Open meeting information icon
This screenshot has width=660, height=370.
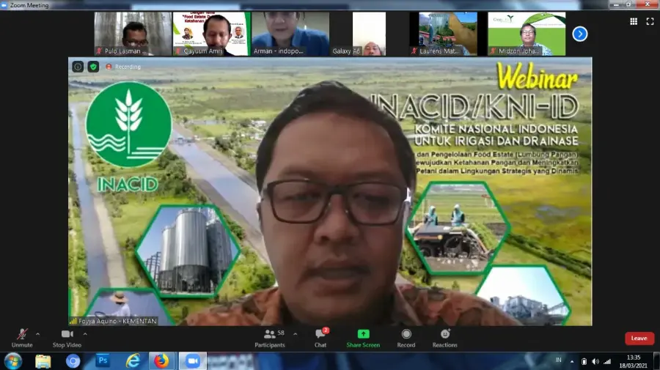pyautogui.click(x=78, y=67)
